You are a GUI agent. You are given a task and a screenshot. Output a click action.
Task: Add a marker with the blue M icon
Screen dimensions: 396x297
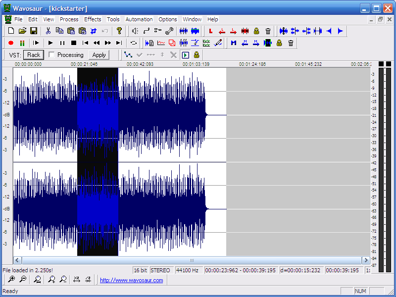pyautogui.click(x=233, y=43)
